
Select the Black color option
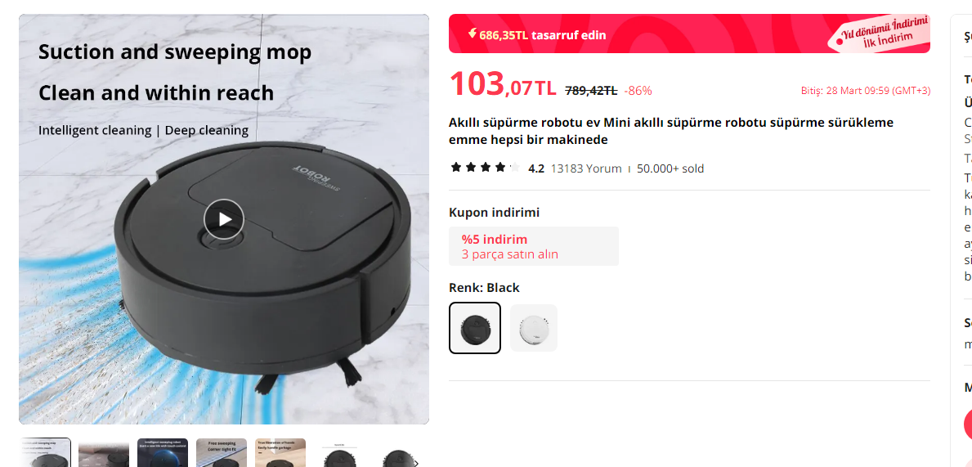pyautogui.click(x=475, y=327)
